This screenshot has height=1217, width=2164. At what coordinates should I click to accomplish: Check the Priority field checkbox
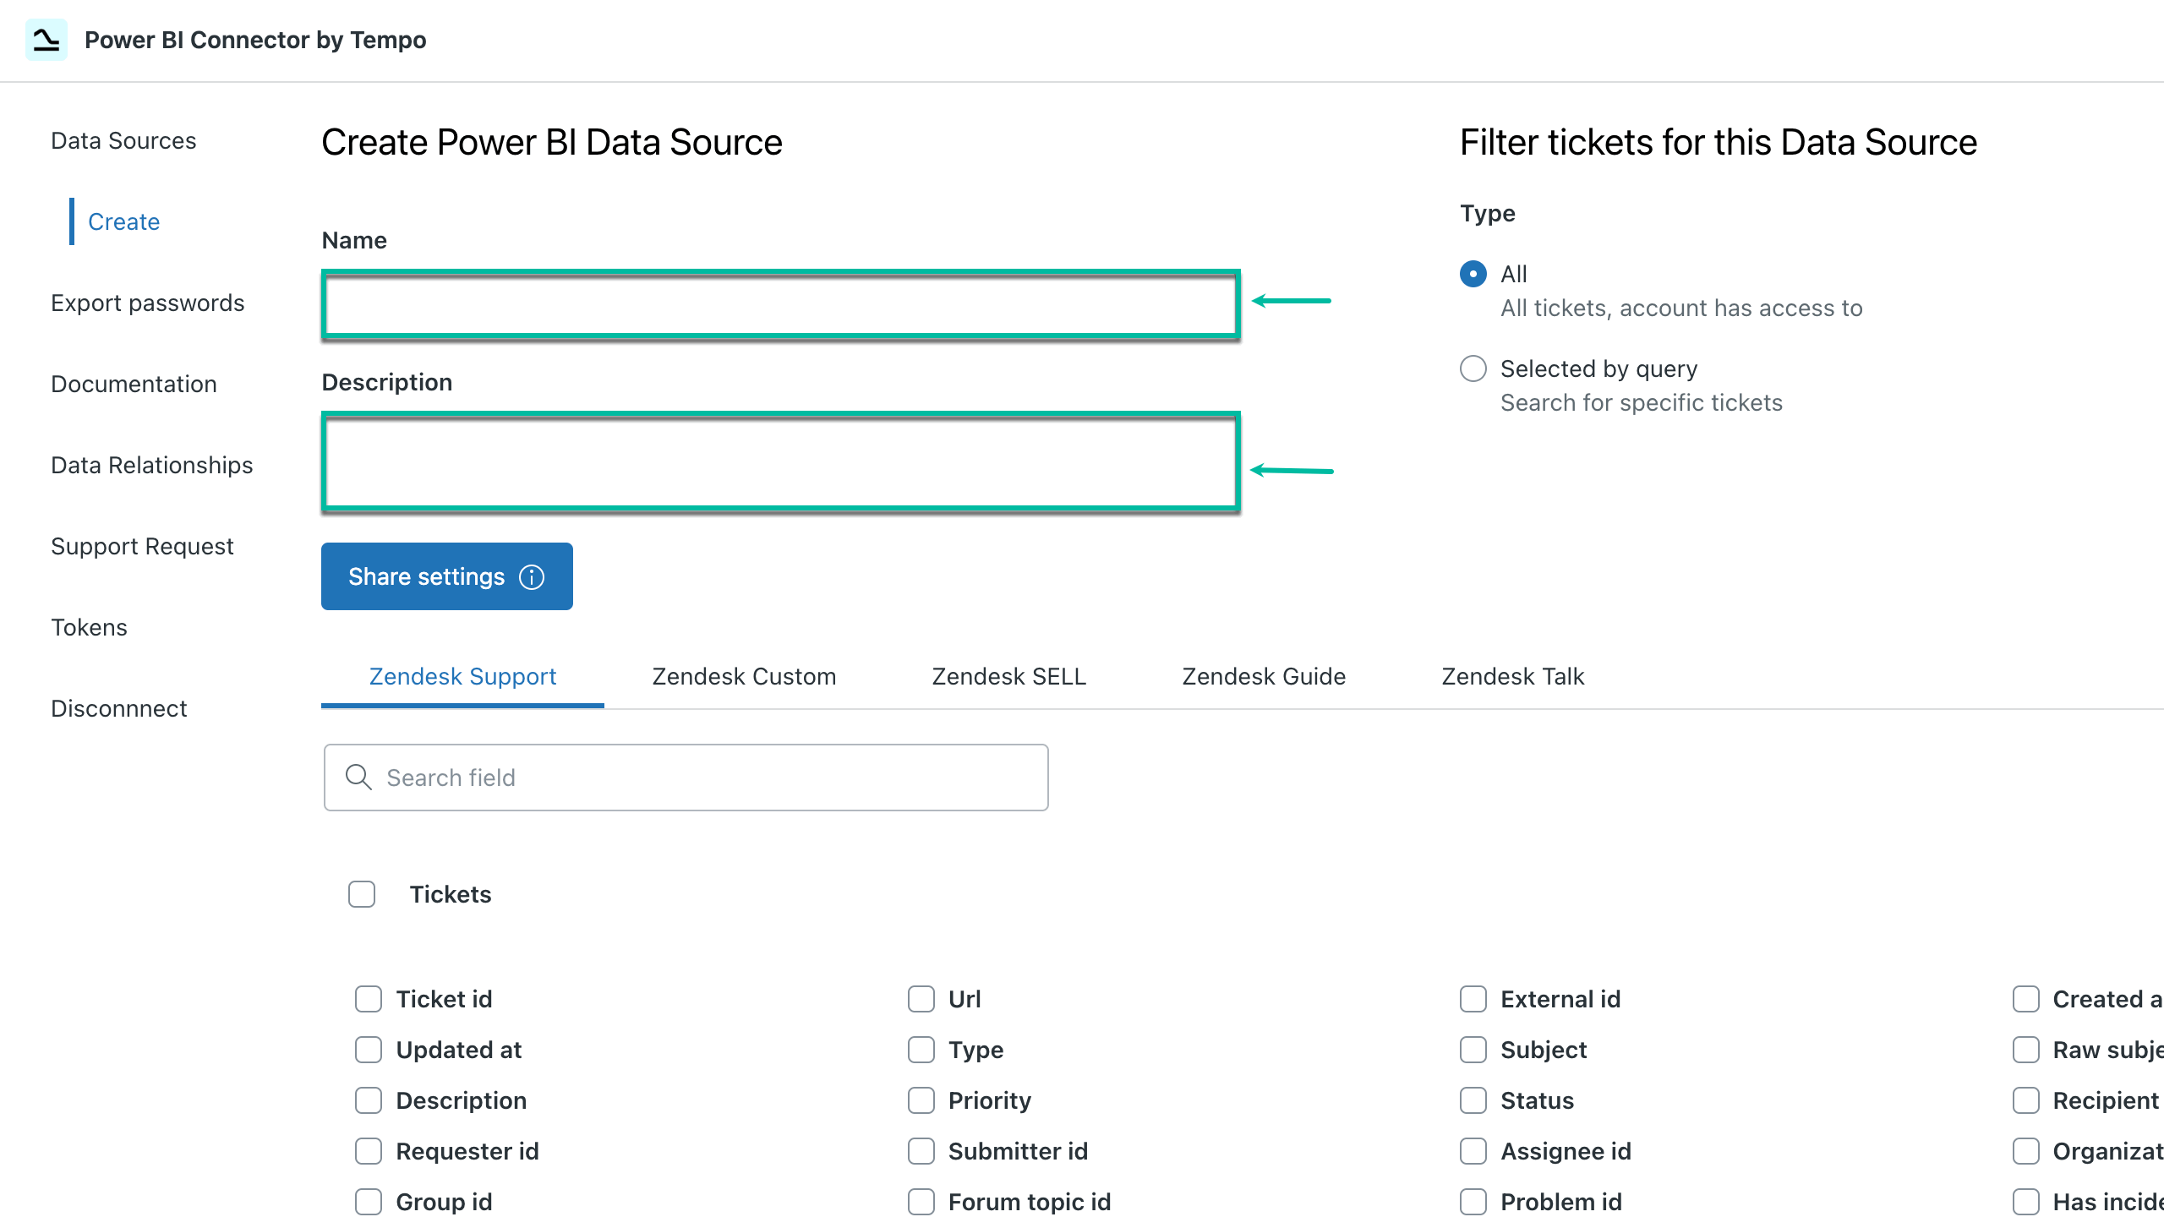tap(921, 1100)
